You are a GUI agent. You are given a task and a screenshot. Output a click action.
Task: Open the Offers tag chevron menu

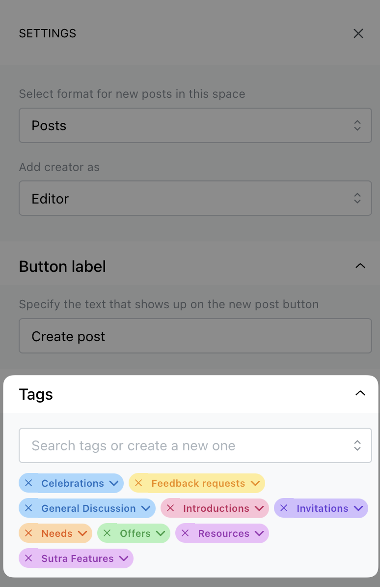[x=161, y=533]
